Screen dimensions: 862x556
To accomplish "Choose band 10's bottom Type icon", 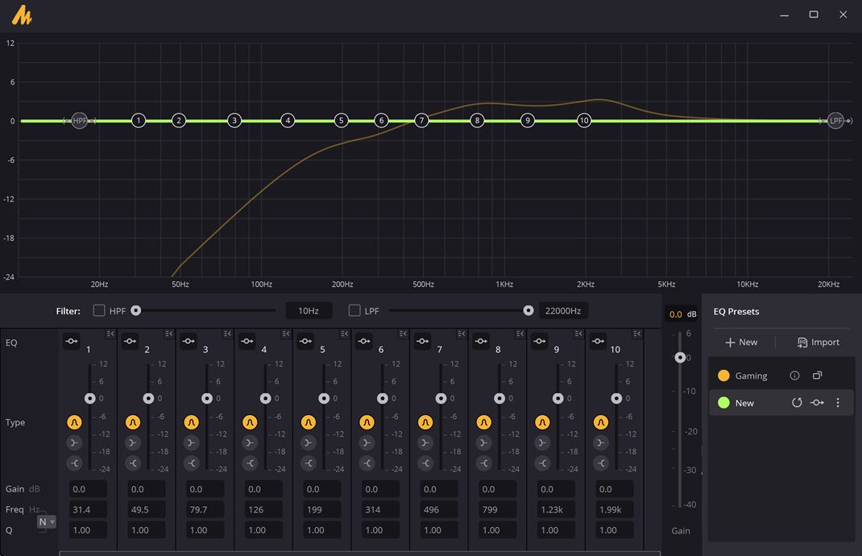I will pos(601,463).
